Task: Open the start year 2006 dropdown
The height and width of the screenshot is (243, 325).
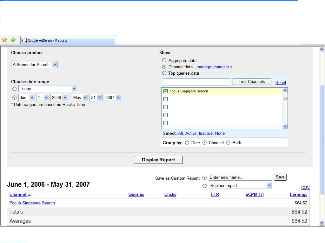Action: click(x=59, y=97)
